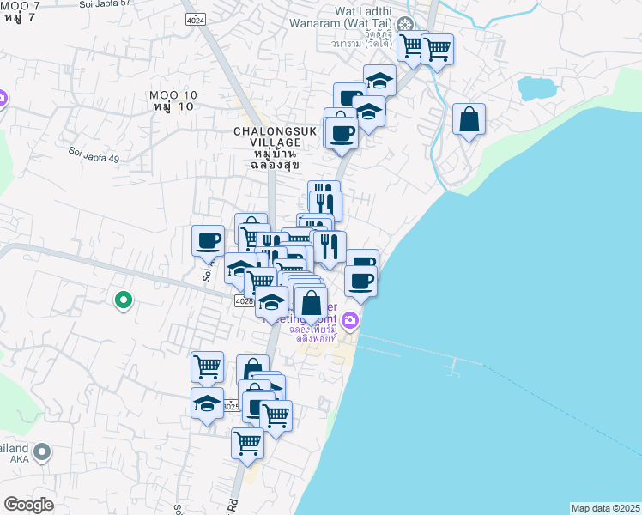Open the gray AKA location pin

click(x=42, y=451)
